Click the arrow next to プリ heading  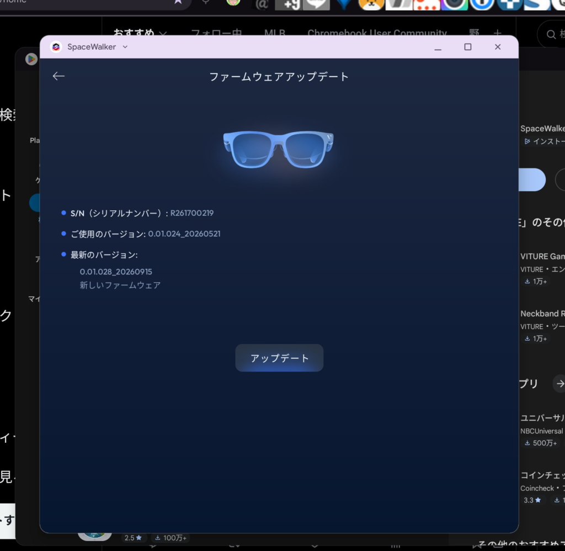pyautogui.click(x=559, y=384)
